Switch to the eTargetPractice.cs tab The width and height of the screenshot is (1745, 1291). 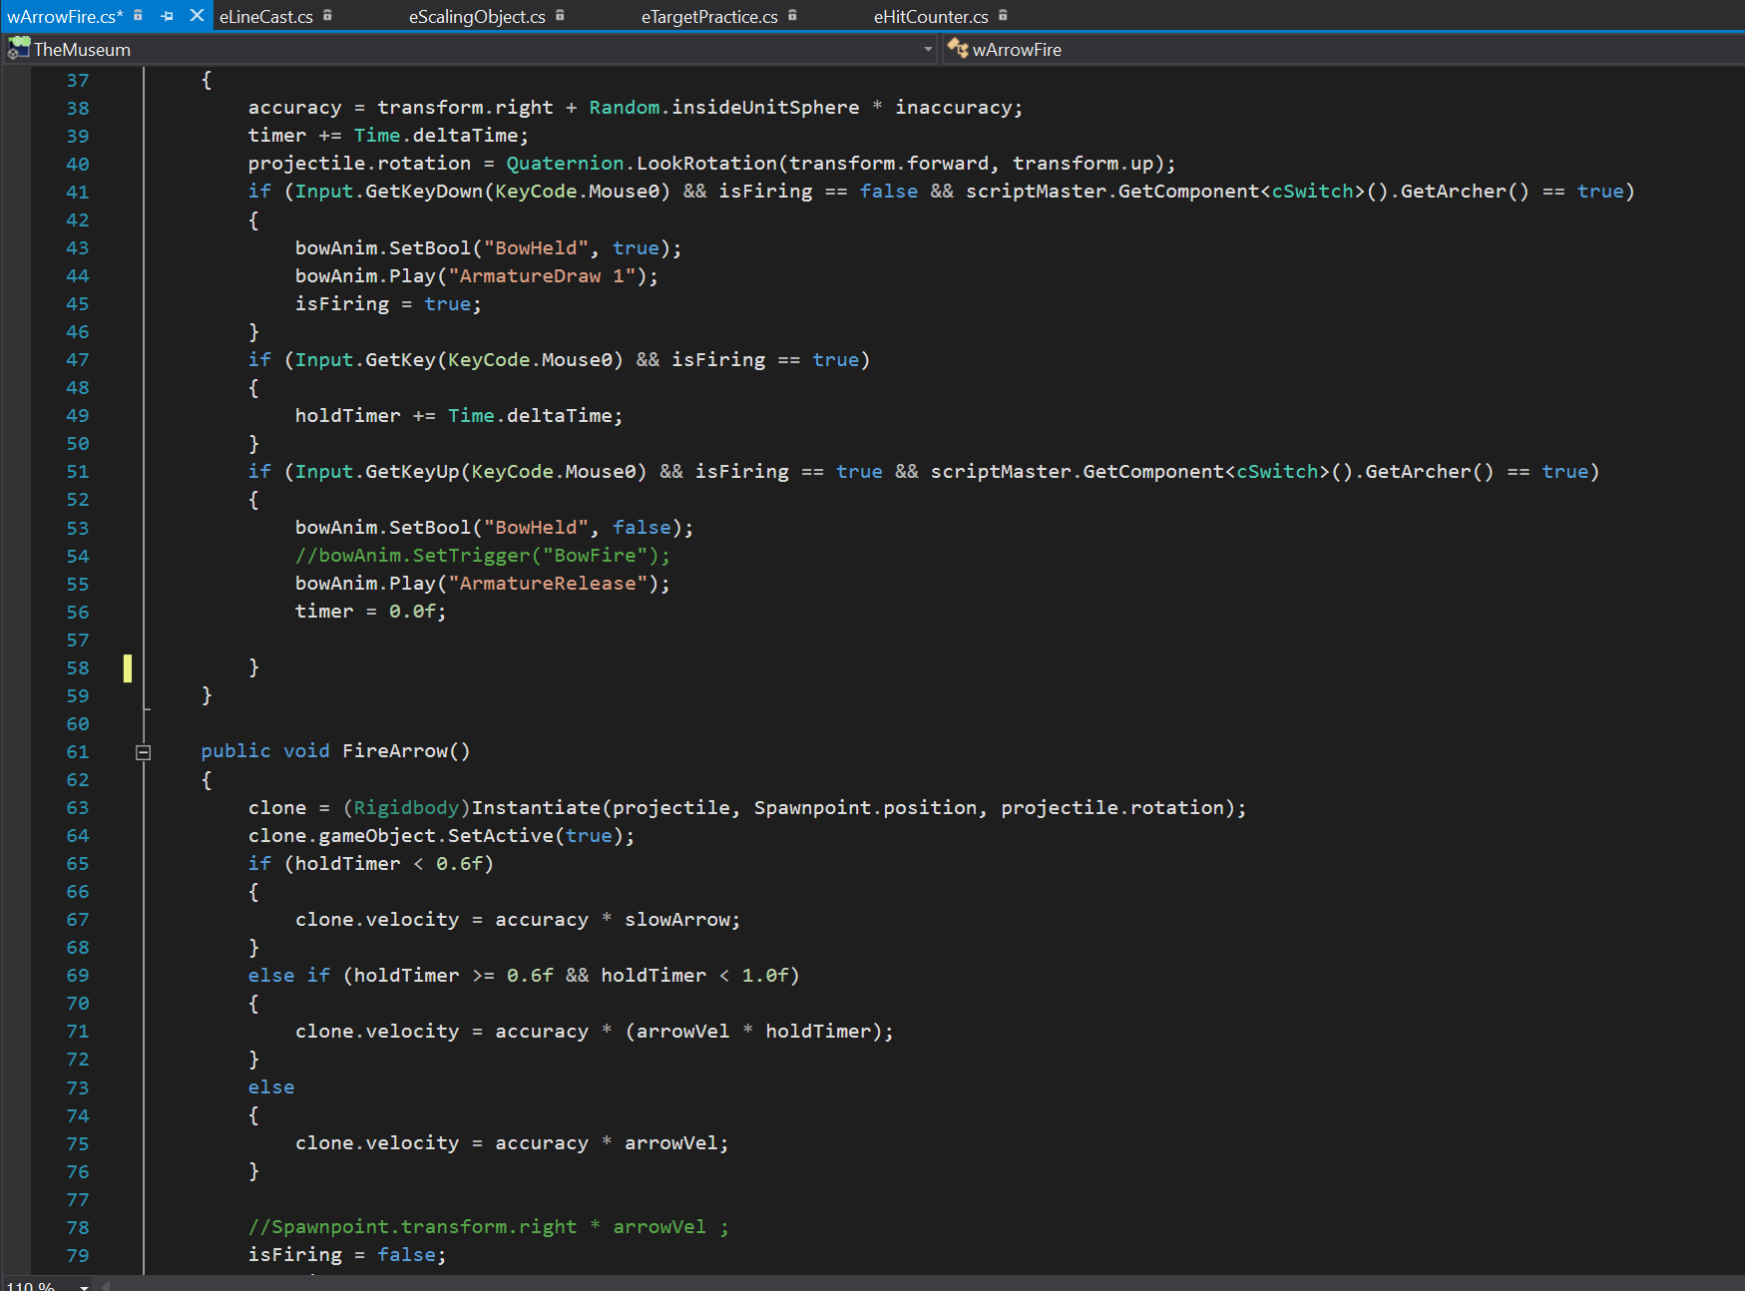[709, 16]
